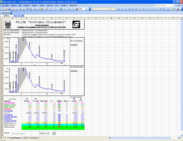Click the Paste clipboard icon
Viewport: 183px width, 141px height.
point(41,9)
